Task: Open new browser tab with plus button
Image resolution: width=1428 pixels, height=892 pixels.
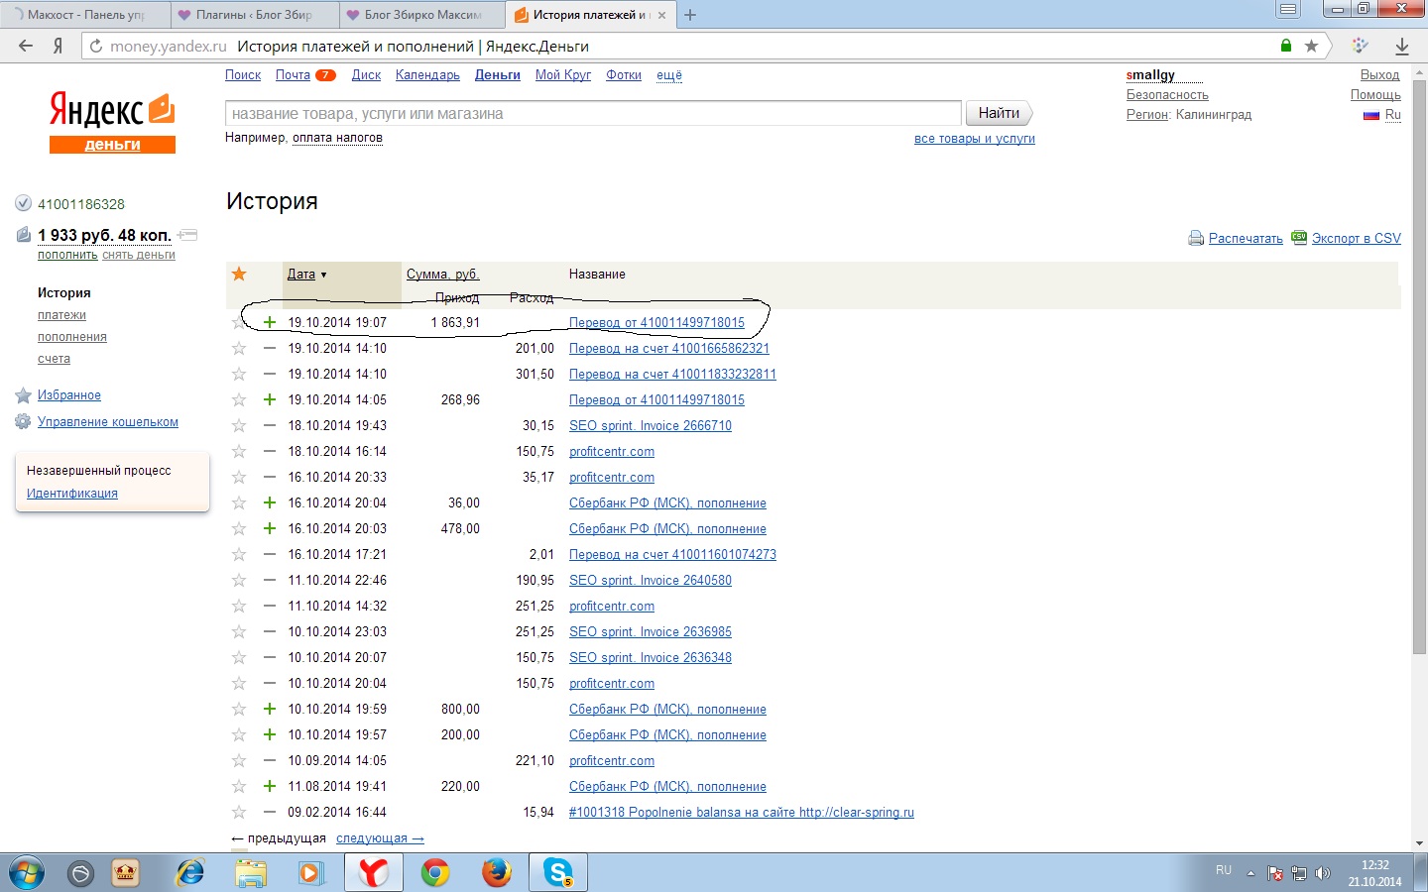Action: click(690, 15)
